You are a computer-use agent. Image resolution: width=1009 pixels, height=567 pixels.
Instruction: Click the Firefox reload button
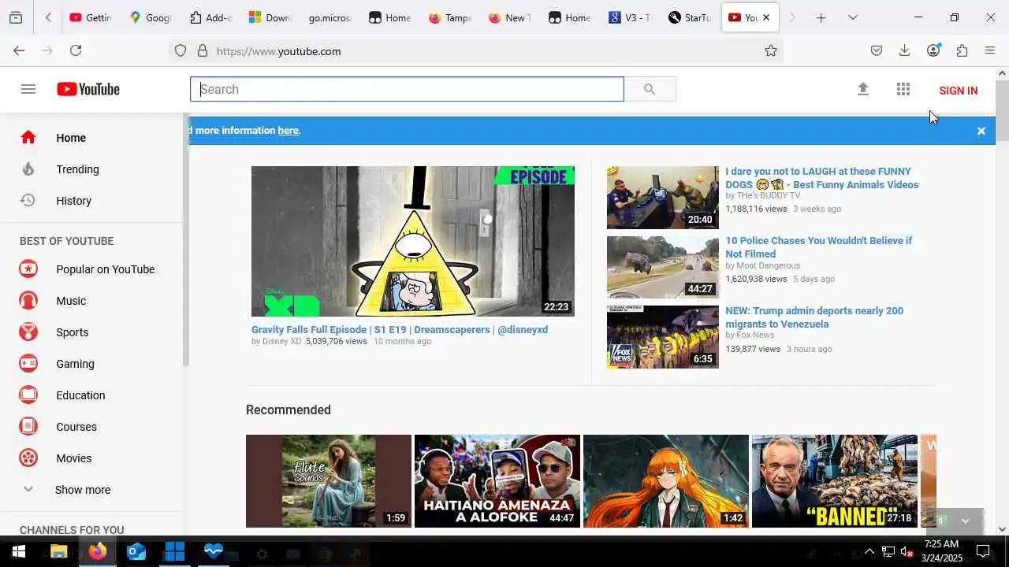pos(76,50)
